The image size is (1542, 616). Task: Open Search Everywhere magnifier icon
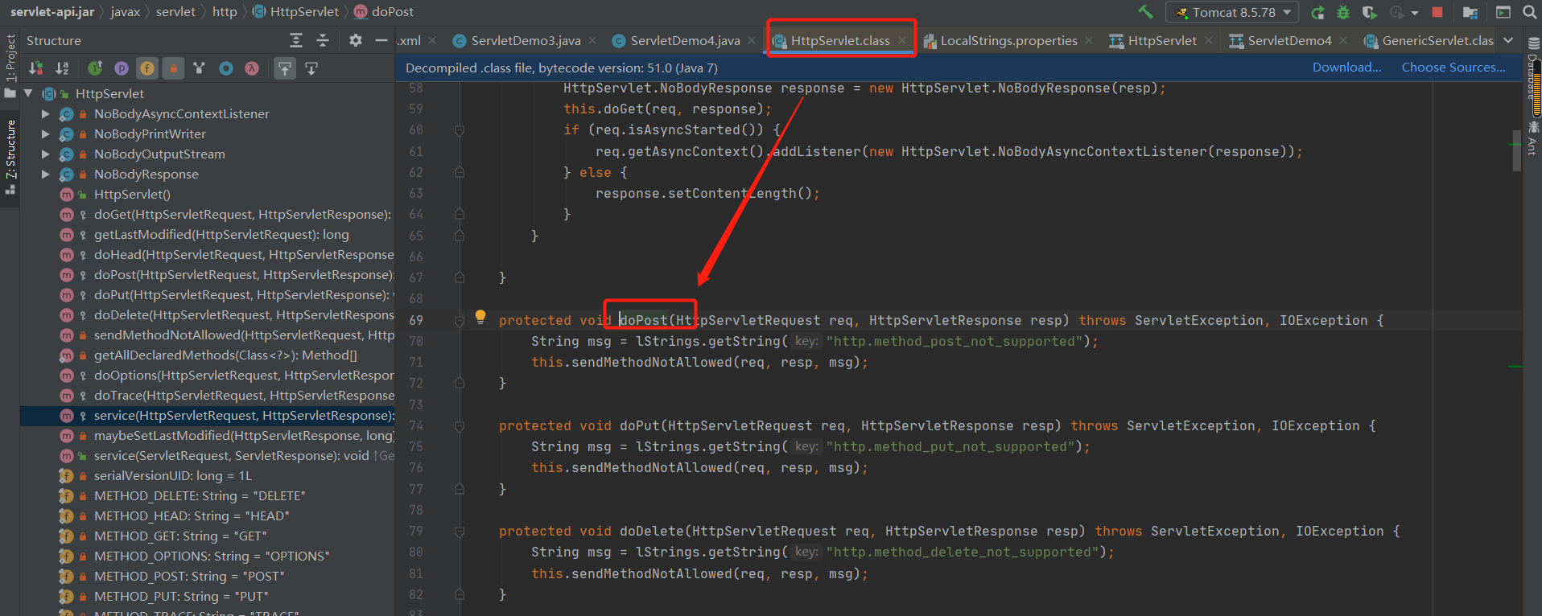click(x=1529, y=12)
